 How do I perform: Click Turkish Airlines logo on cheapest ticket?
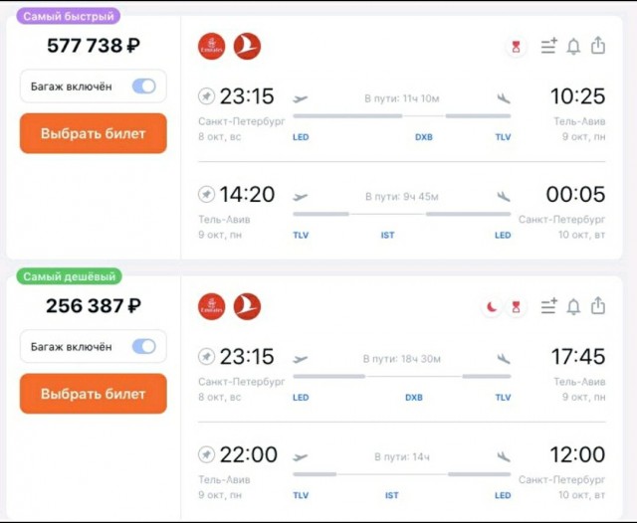(247, 306)
